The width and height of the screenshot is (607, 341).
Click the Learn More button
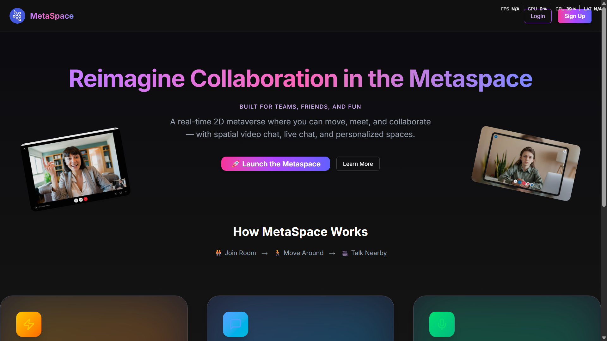coord(358,164)
